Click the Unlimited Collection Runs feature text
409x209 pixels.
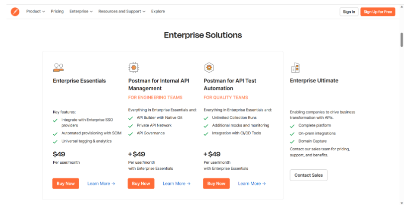tap(234, 117)
